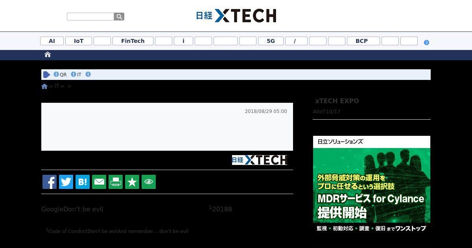
Task: Open the 5G topic tab
Action: coord(271,41)
